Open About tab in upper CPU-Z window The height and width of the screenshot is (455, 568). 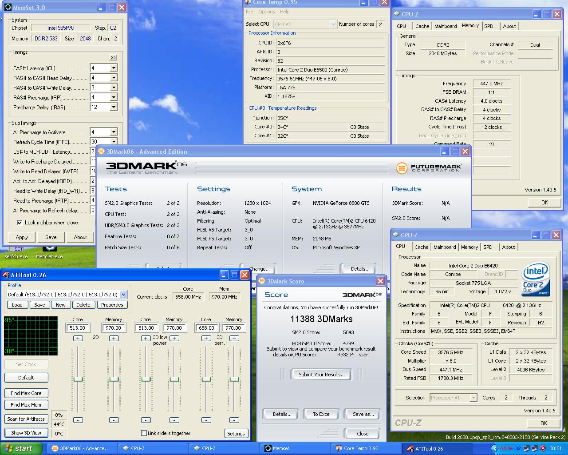pyautogui.click(x=509, y=26)
